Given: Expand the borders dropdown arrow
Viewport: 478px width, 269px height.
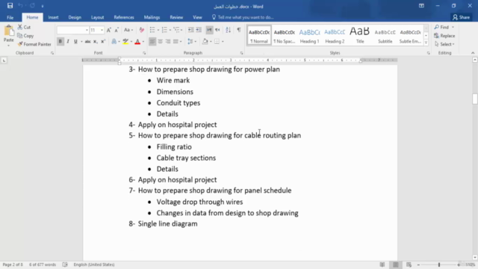Looking at the screenshot, I should pyautogui.click(x=223, y=42).
